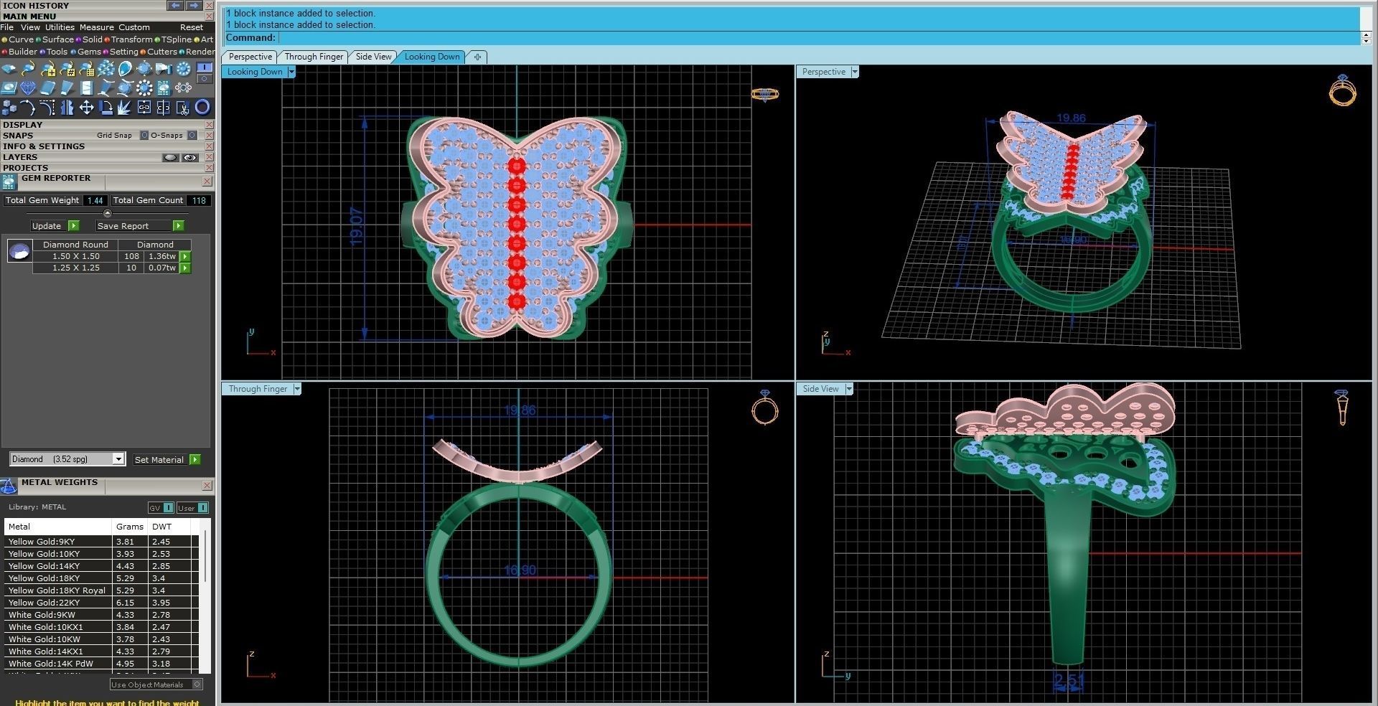This screenshot has width=1378, height=706.
Task: Click the Set Material button
Action: pyautogui.click(x=167, y=459)
